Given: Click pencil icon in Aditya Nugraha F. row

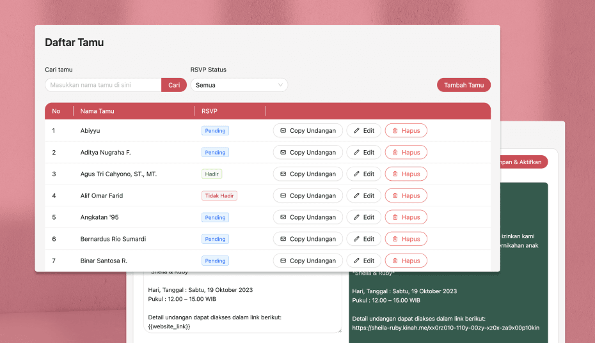Looking at the screenshot, I should coord(356,153).
